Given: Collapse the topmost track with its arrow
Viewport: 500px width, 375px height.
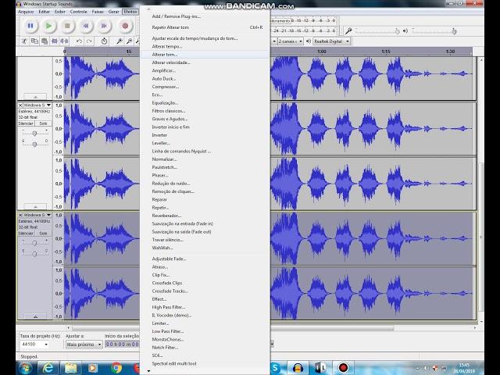Looking at the screenshot, I should (x=35, y=97).
